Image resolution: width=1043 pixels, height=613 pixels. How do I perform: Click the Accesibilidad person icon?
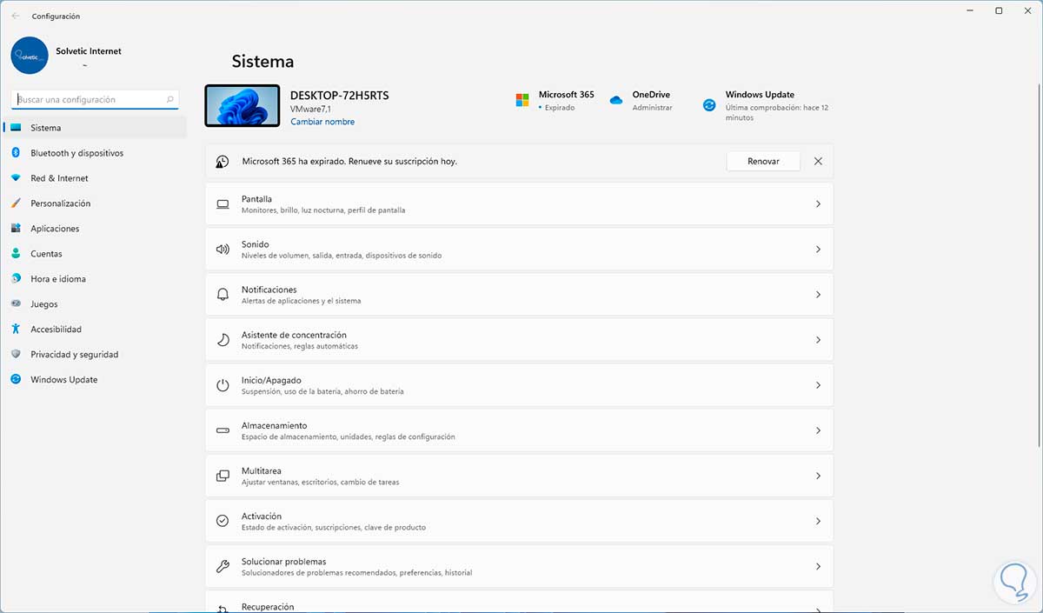[16, 330]
